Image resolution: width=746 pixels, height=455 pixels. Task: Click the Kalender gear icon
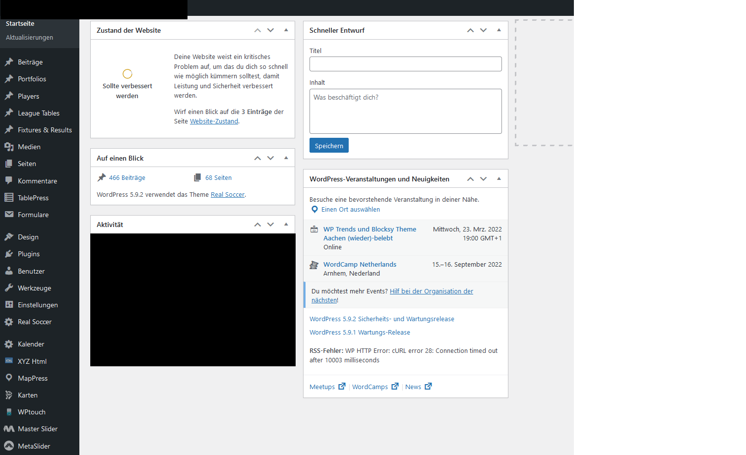[9, 344]
